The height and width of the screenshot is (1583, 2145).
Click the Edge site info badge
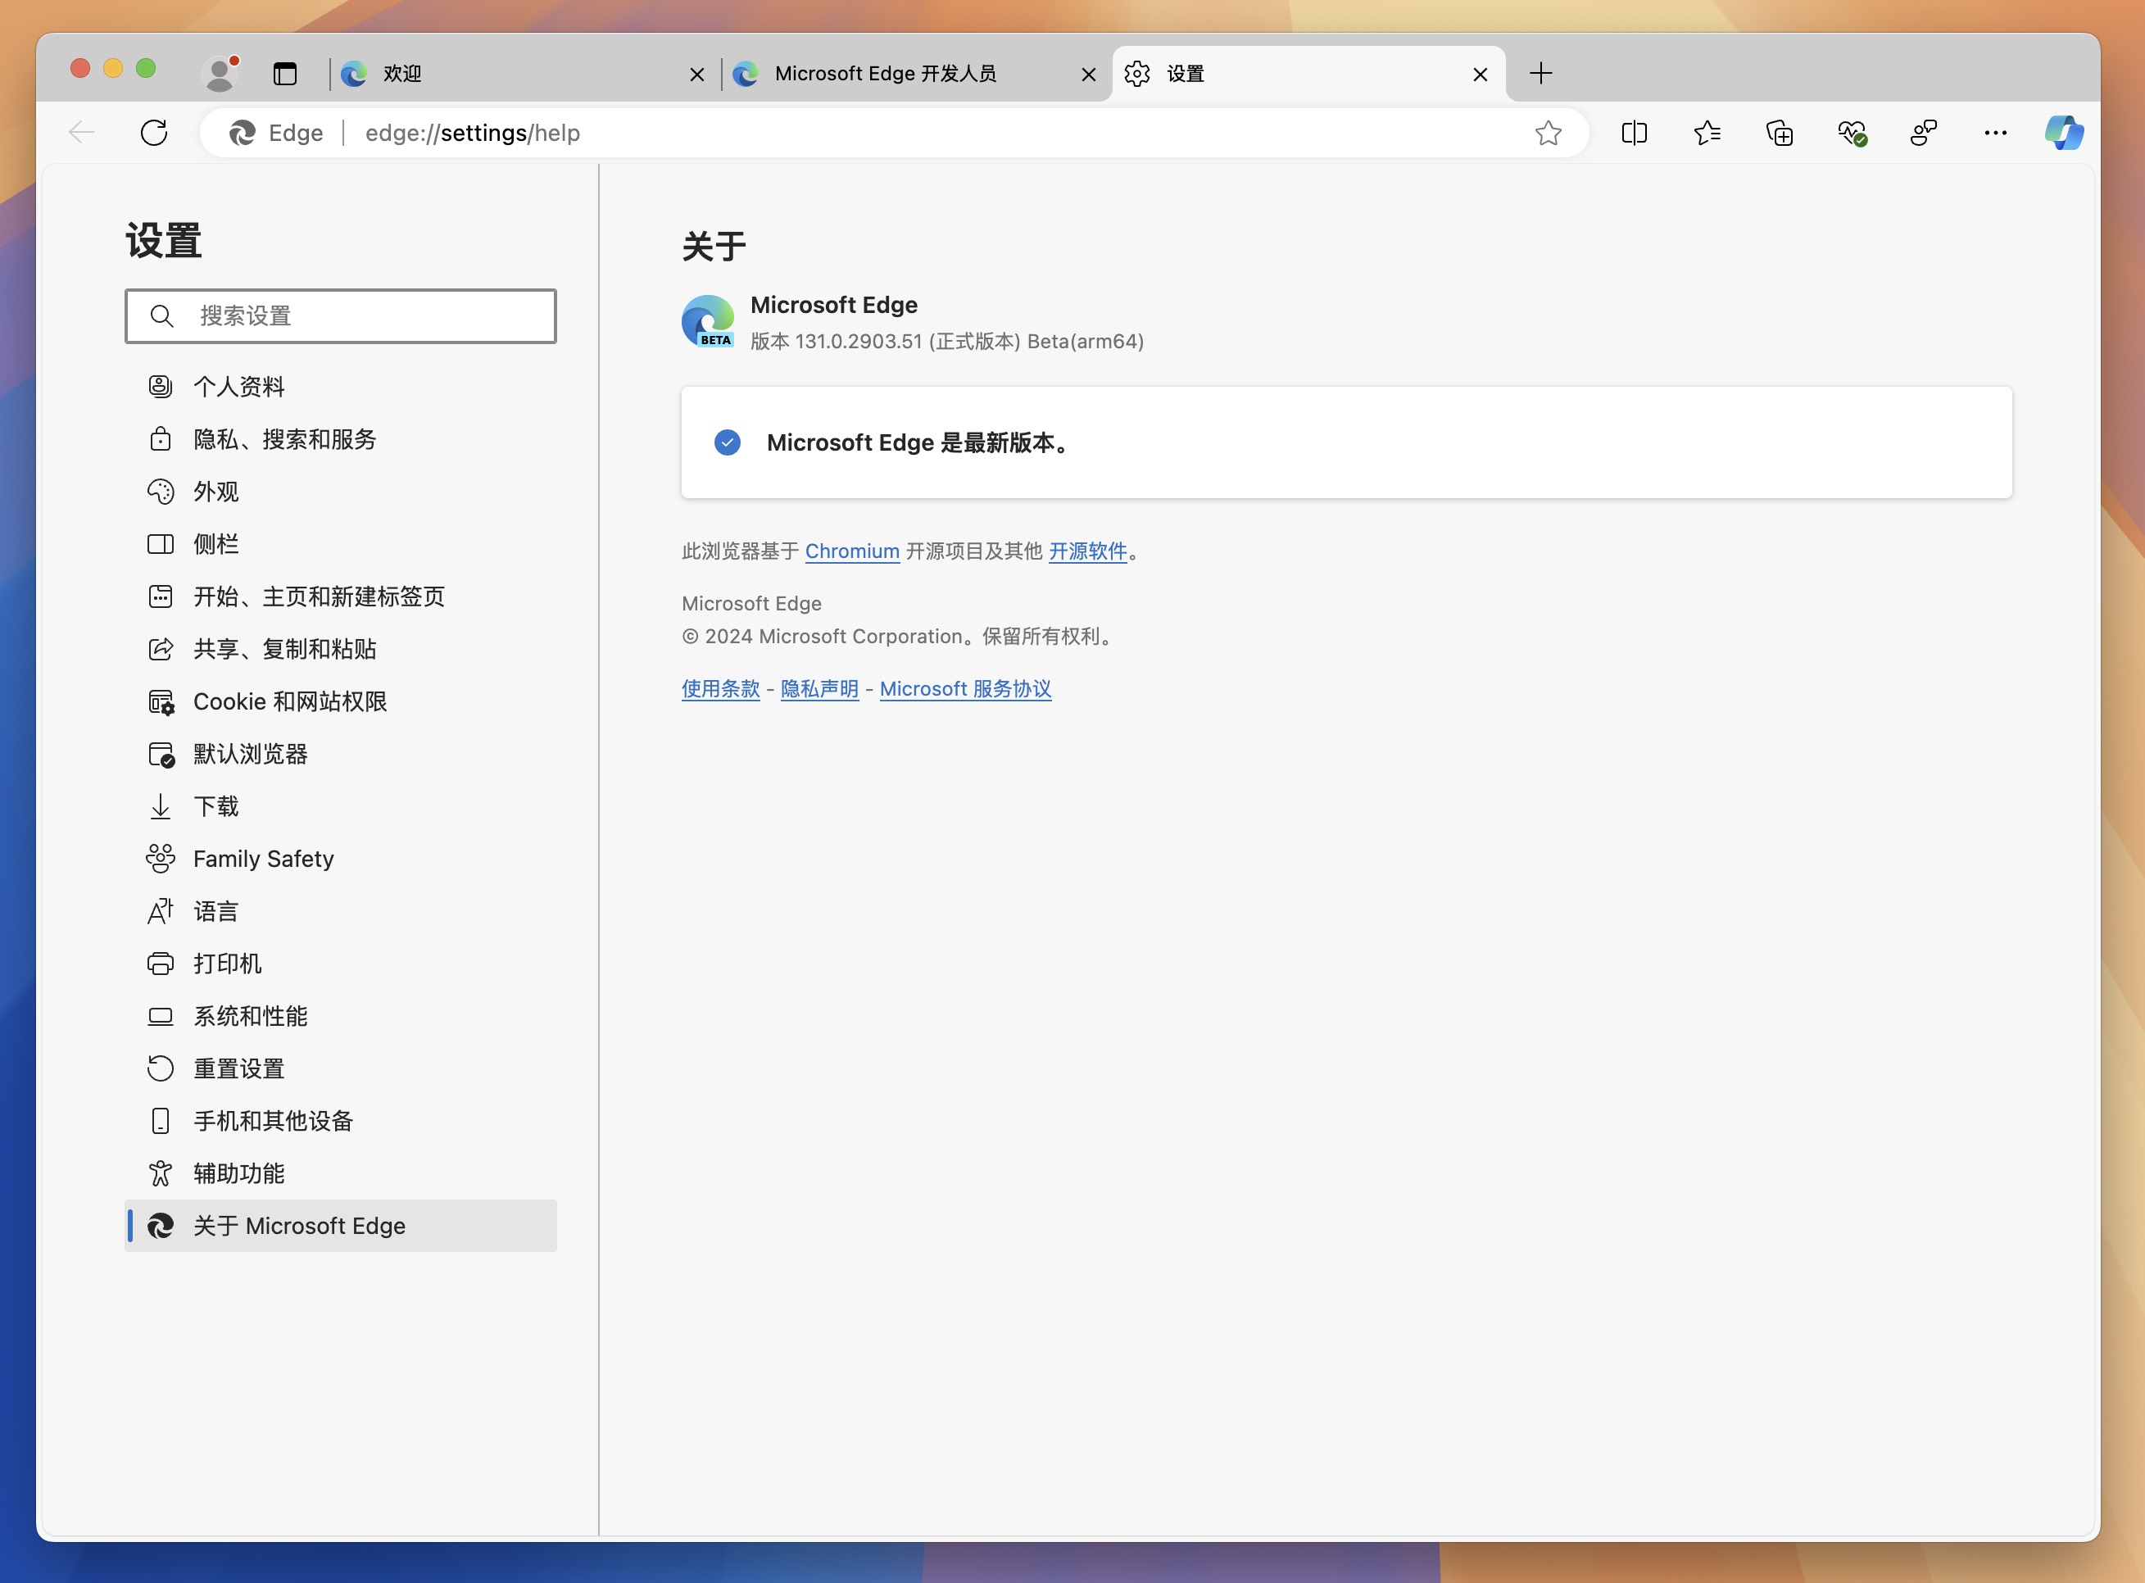[276, 132]
